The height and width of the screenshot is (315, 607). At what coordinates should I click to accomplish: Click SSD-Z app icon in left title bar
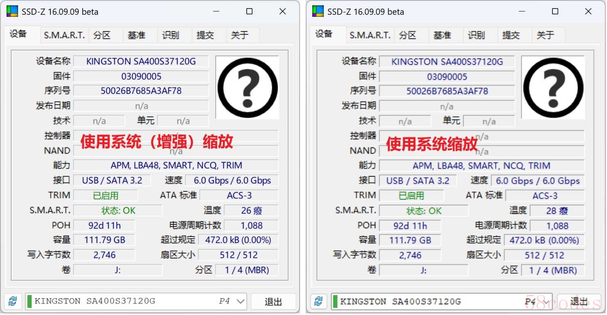(x=12, y=11)
